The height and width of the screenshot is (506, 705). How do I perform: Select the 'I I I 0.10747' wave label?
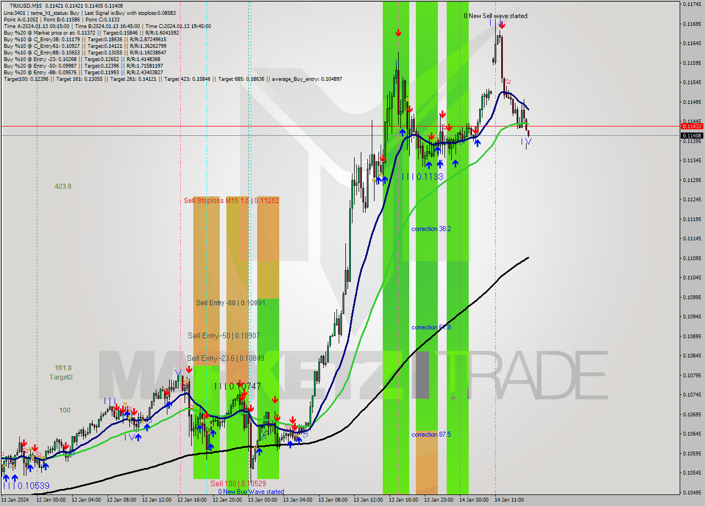pos(238,387)
